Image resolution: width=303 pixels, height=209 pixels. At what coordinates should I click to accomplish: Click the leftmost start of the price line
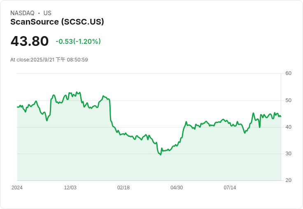click(x=17, y=107)
